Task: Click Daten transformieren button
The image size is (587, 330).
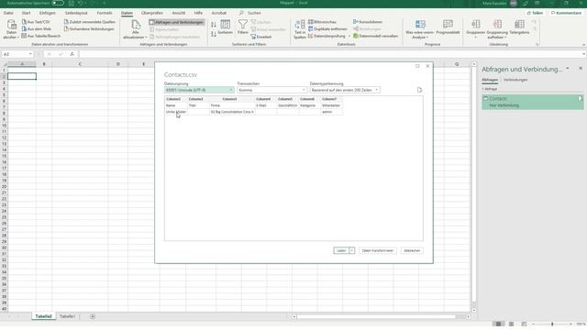Action: click(377, 250)
